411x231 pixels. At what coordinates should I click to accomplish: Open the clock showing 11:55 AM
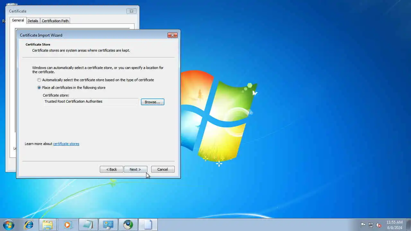[x=394, y=225]
